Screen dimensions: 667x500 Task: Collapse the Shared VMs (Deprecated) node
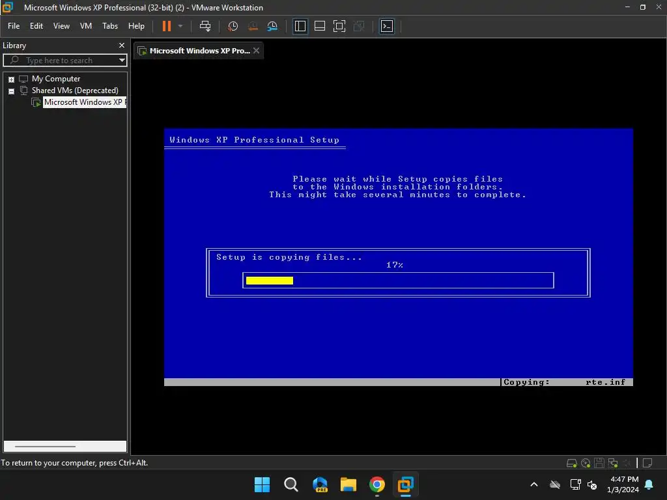[12, 91]
